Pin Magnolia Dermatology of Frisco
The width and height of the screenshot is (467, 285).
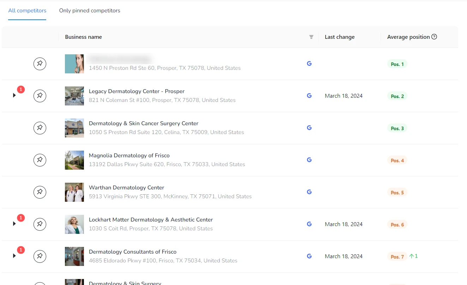[x=40, y=160]
